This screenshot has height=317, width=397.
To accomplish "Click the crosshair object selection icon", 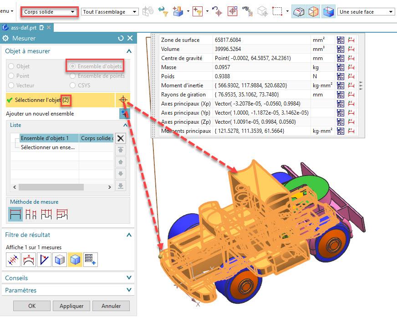I will point(123,100).
